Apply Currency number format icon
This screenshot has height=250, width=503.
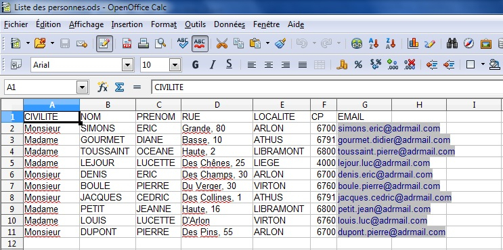342,65
